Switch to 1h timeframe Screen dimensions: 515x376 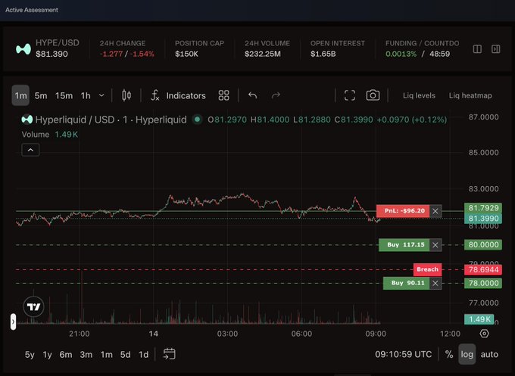pos(86,95)
